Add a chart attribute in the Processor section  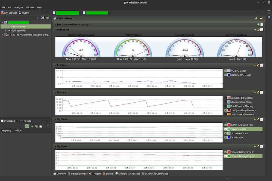coord(255,65)
